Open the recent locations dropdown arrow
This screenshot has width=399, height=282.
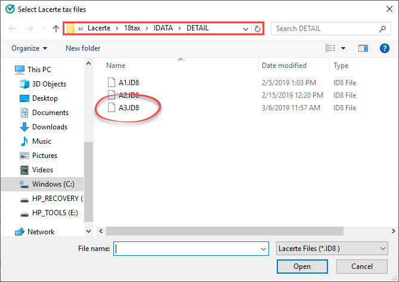coord(44,29)
